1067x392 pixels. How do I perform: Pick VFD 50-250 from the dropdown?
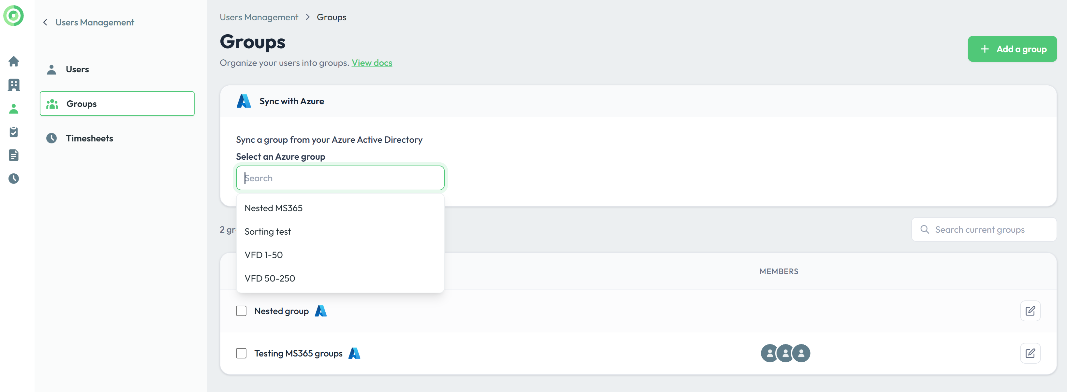point(270,279)
